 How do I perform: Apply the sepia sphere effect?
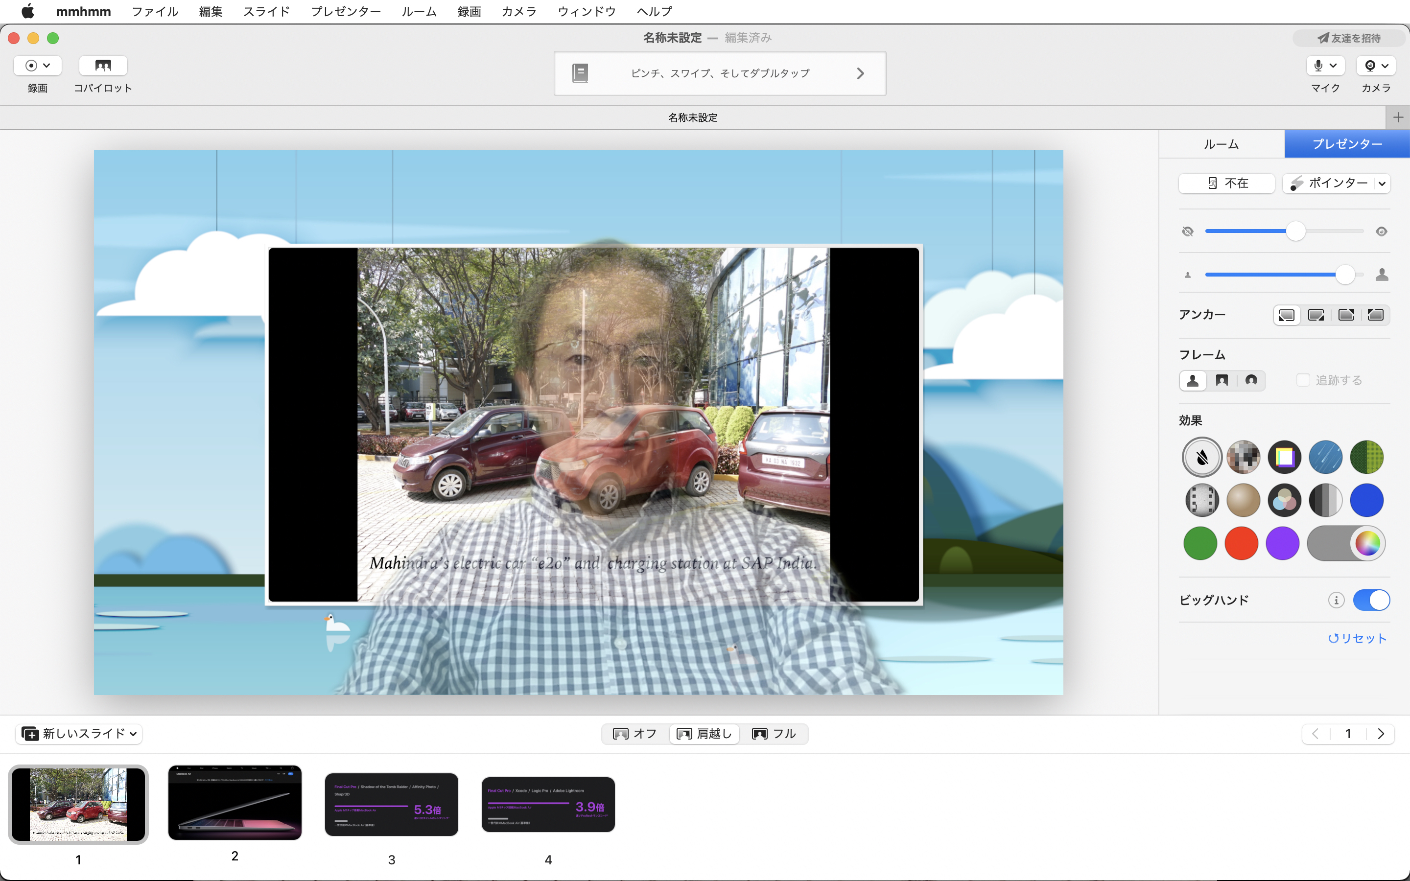point(1244,501)
